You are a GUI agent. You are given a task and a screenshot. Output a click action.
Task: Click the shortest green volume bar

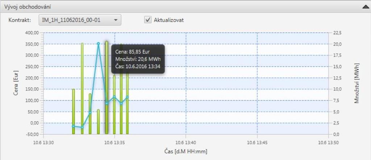tap(99, 121)
